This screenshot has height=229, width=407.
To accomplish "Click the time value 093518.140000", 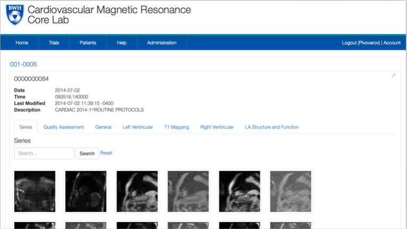I will [71, 97].
